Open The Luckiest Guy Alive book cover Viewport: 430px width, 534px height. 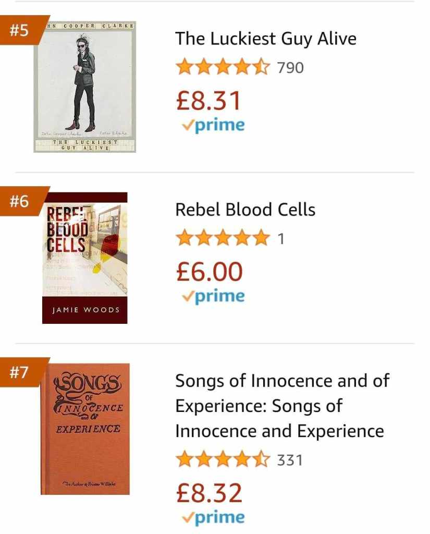(85, 87)
